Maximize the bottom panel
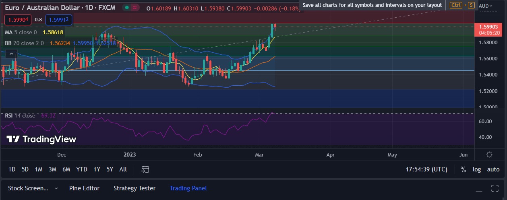The image size is (507, 200). pyautogui.click(x=495, y=188)
